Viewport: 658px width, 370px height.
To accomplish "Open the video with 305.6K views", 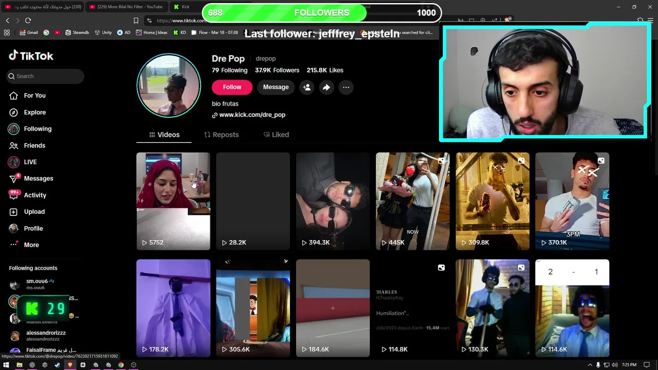I will (x=253, y=308).
